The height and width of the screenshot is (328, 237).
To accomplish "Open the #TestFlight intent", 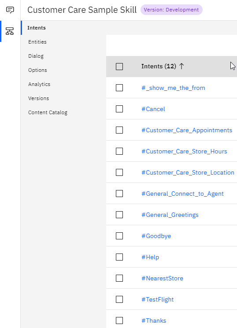I will click(158, 299).
